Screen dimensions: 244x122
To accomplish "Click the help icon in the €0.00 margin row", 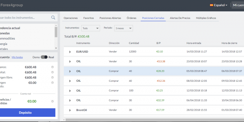I will [52, 83].
